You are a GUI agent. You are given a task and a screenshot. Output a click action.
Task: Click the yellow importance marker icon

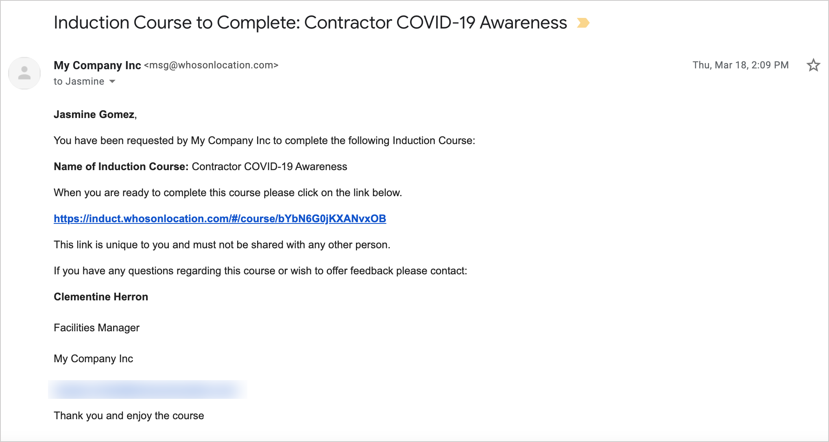(583, 23)
